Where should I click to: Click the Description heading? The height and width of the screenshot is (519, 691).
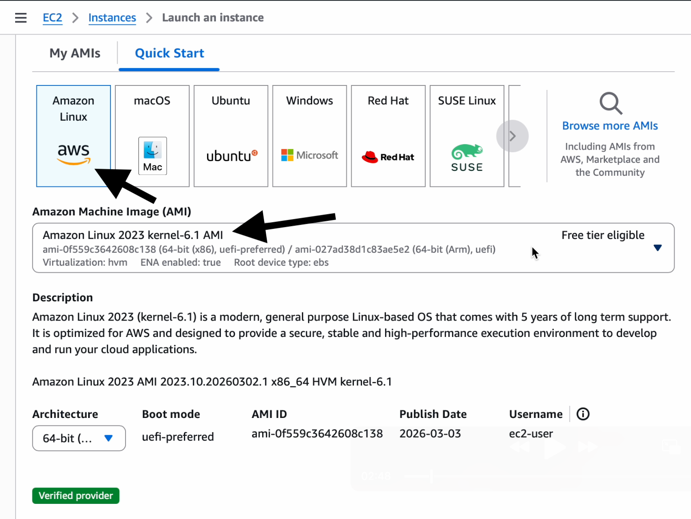click(63, 297)
